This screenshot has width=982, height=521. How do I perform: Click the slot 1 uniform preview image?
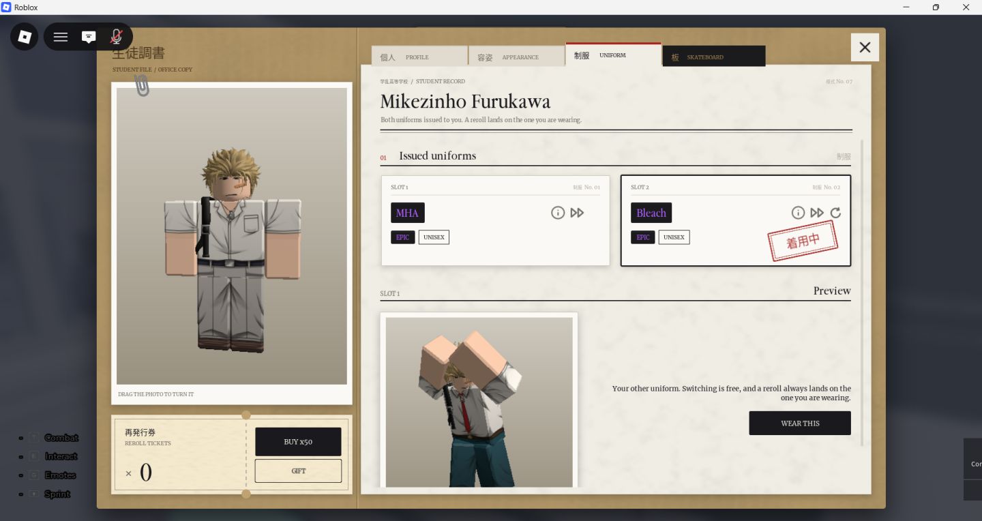point(479,402)
